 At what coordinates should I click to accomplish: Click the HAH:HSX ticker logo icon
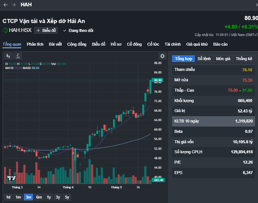tap(6, 30)
